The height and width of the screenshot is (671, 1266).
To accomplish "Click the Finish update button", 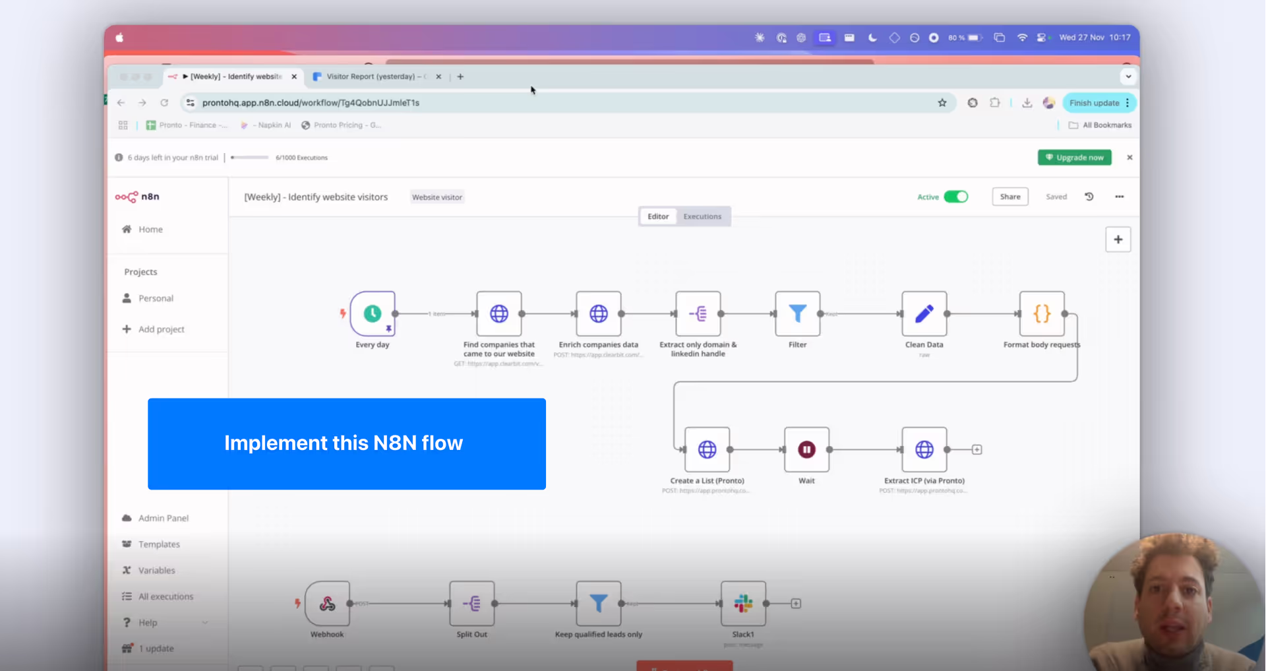I will (1099, 103).
